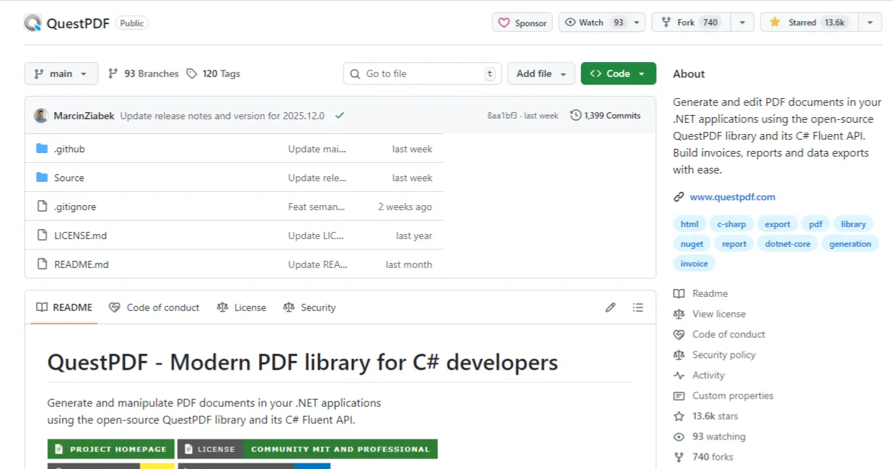Click the Go to file search field
The image size is (893, 469).
point(422,73)
